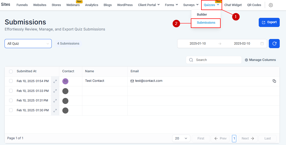Click the grey avatar in 01:31 PM row
Image resolution: width=286 pixels, height=145 pixels.
65,101
